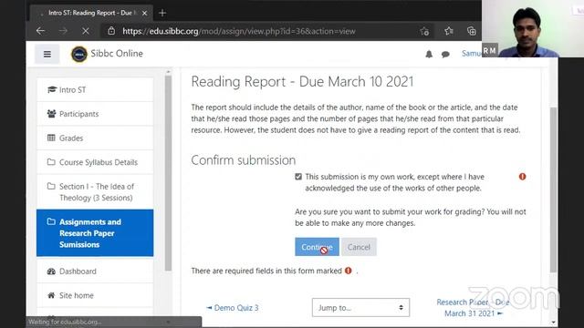Cancel the submission
The image size is (584, 328).
[x=359, y=247]
